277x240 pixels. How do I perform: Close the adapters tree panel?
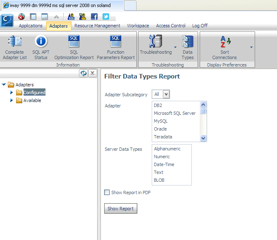(92, 73)
